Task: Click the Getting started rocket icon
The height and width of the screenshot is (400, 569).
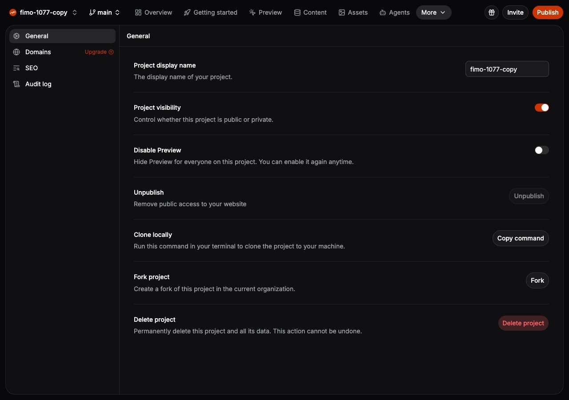Action: point(187,12)
